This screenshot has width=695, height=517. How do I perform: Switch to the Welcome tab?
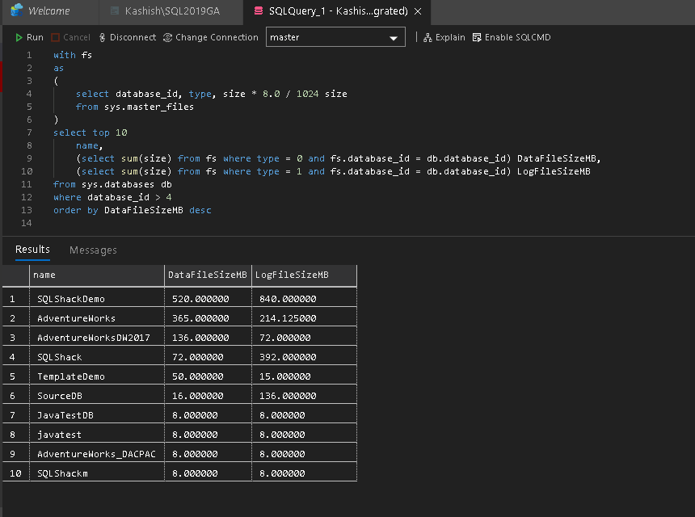[x=48, y=11]
